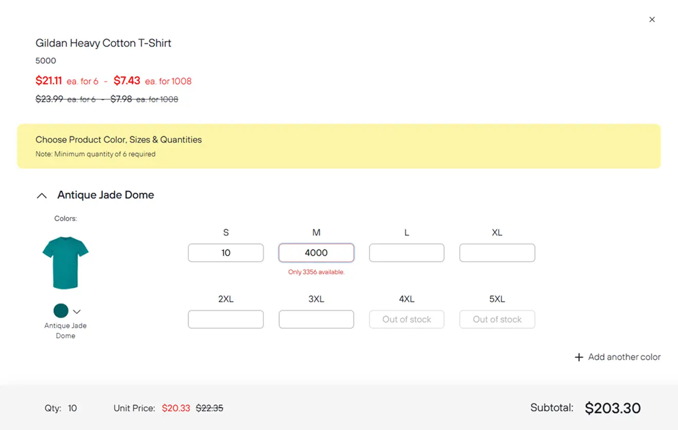Select the L size quantity input
678x430 pixels.
point(406,253)
